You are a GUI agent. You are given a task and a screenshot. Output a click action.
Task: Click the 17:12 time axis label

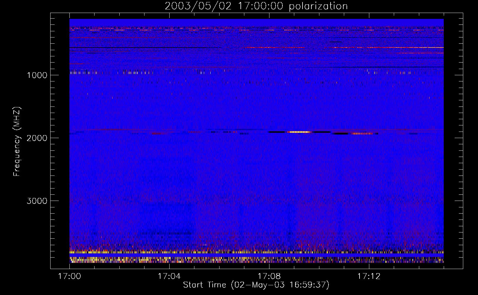pos(369,276)
